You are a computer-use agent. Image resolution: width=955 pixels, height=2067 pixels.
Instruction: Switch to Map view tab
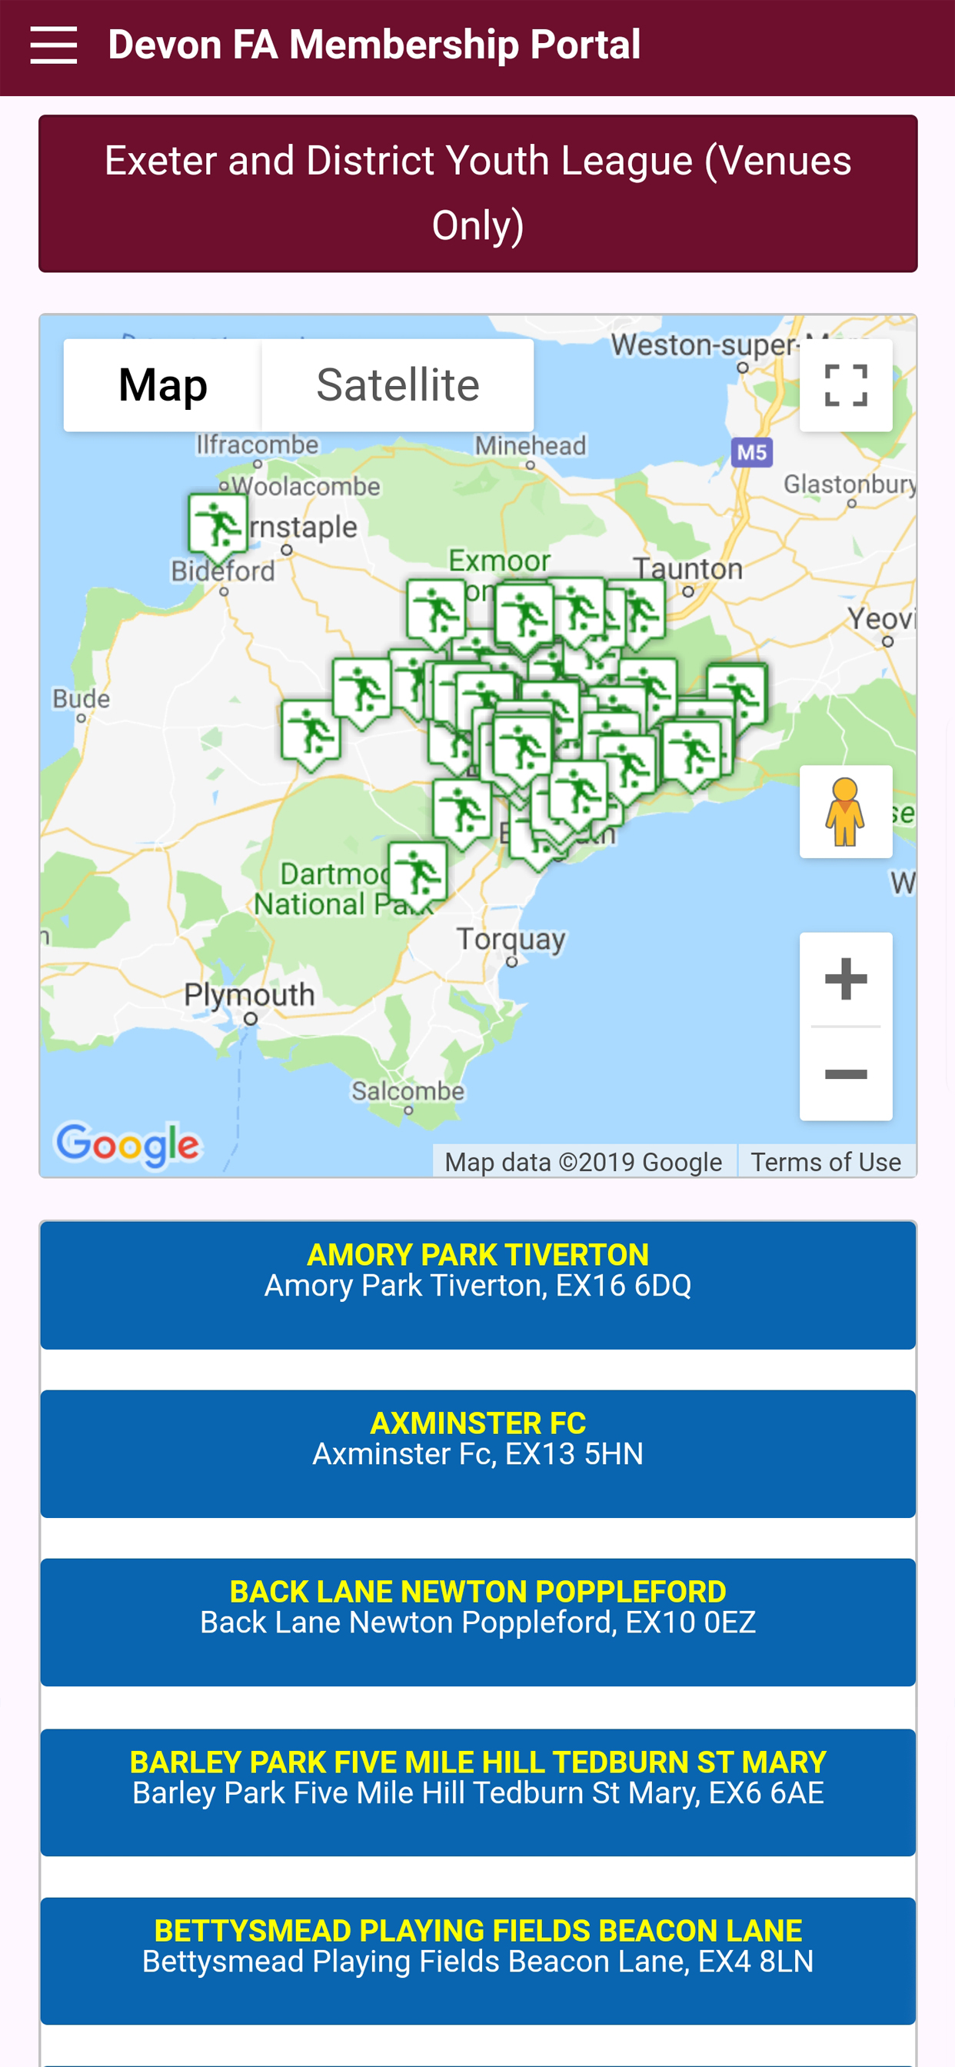pyautogui.click(x=163, y=385)
